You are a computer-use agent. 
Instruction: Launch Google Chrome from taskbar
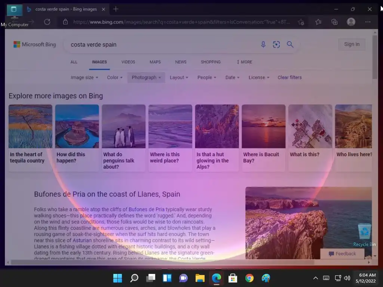249,278
